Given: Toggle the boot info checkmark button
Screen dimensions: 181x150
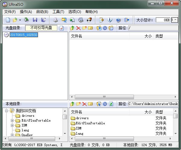Looking at the screenshot, I should tap(62, 28).
